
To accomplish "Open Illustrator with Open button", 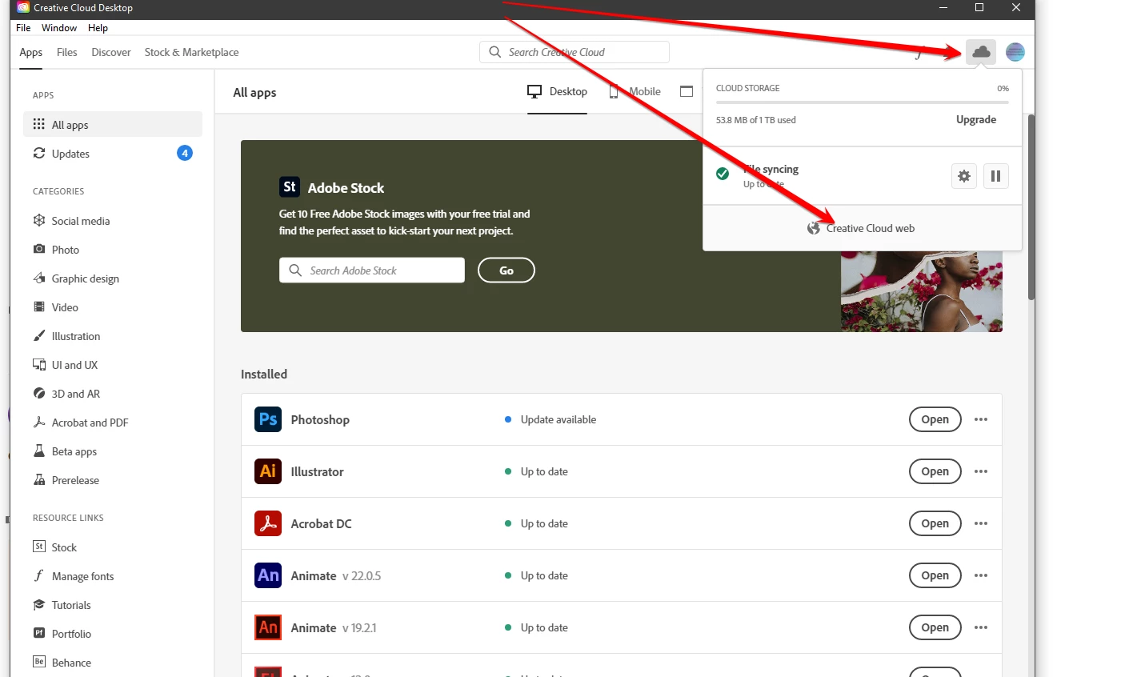I will [x=935, y=471].
